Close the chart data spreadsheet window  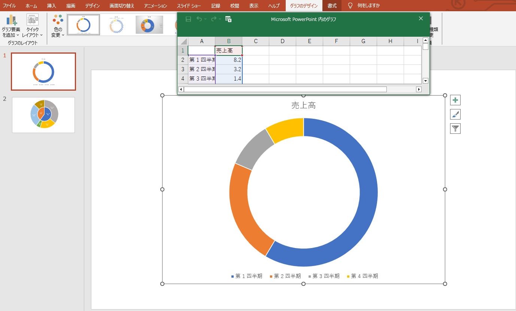[x=421, y=19]
